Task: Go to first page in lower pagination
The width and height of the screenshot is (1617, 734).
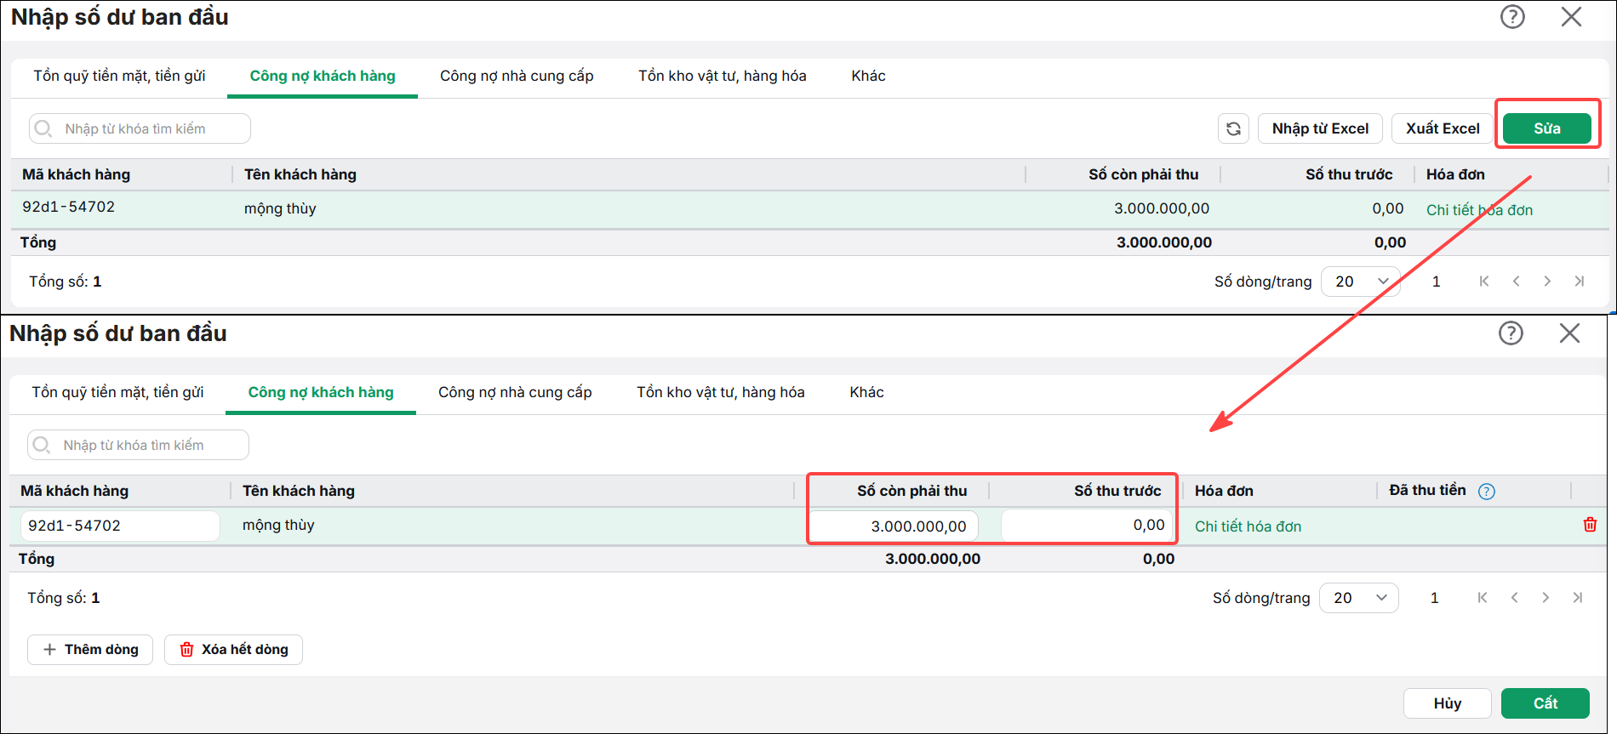Action: click(x=1483, y=598)
